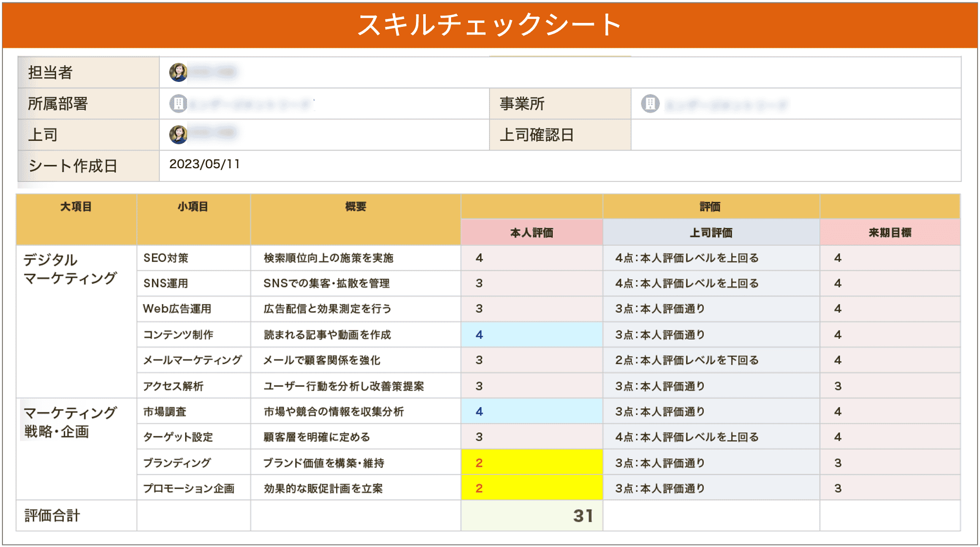Viewport: 980px width, 547px height.
Task: Click the yellow ブランディング rating cell showing 2
Action: click(531, 463)
